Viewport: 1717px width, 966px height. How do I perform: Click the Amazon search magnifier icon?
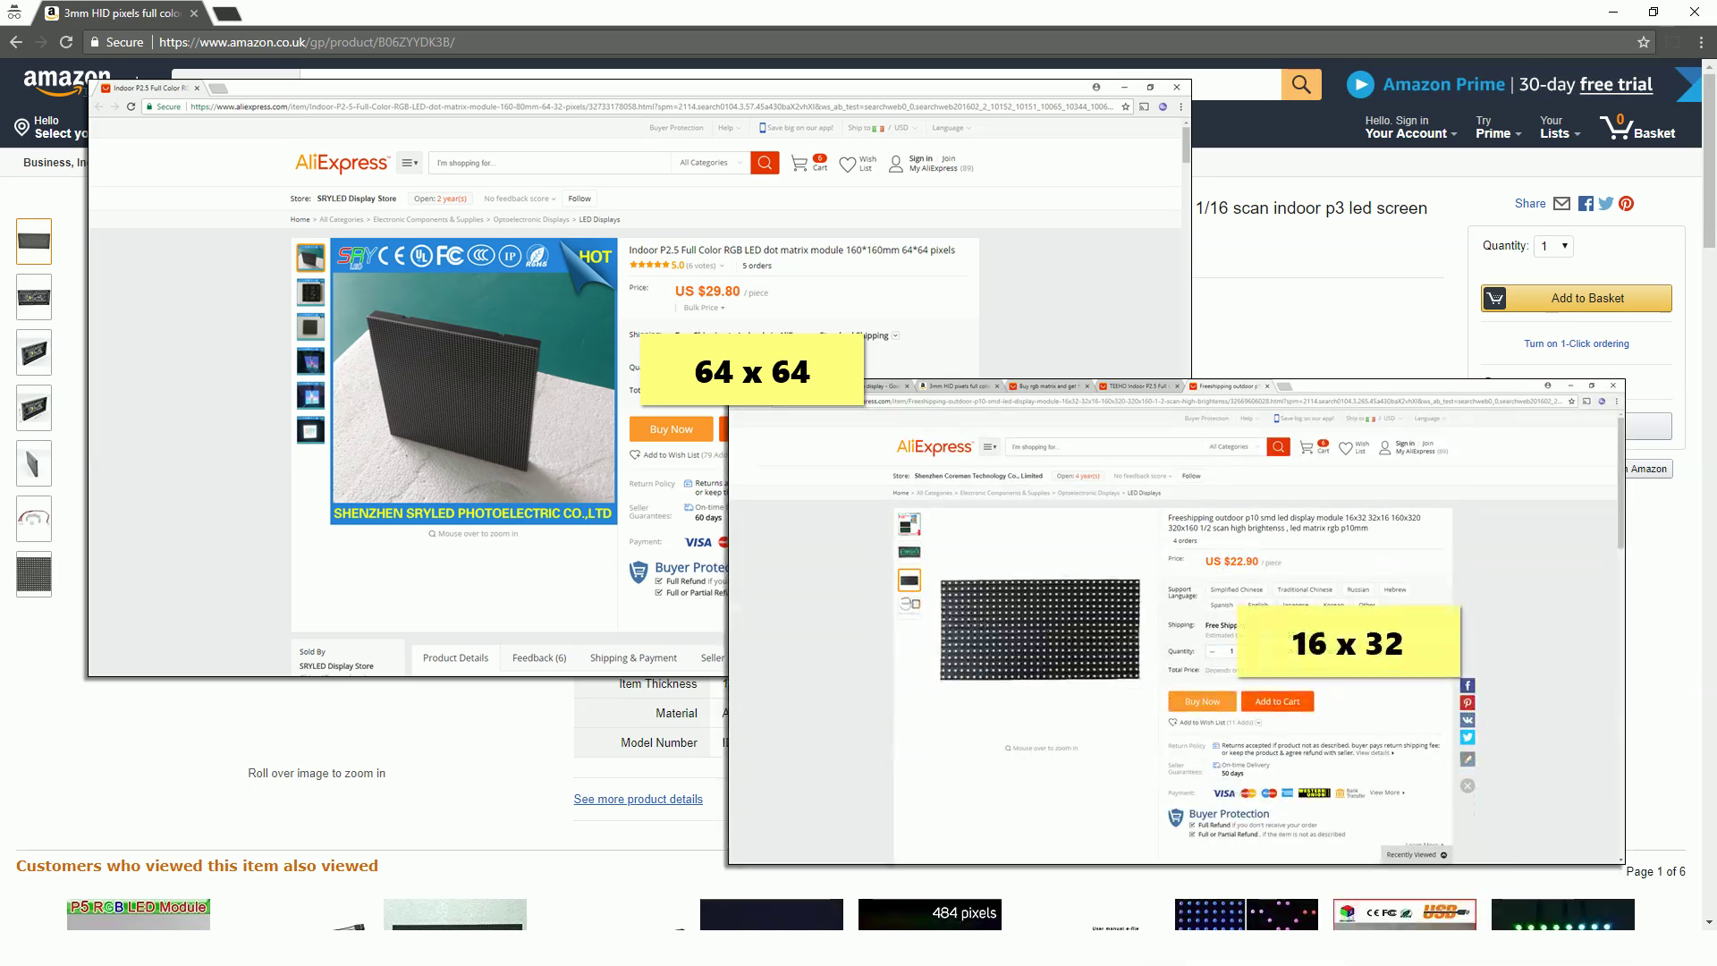[x=1299, y=84]
